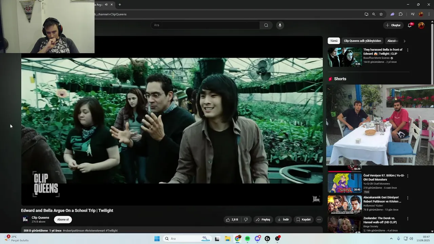Mute tab via speaker icon on tab
Image resolution: width=434 pixels, height=244 pixels.
[x=106, y=4]
